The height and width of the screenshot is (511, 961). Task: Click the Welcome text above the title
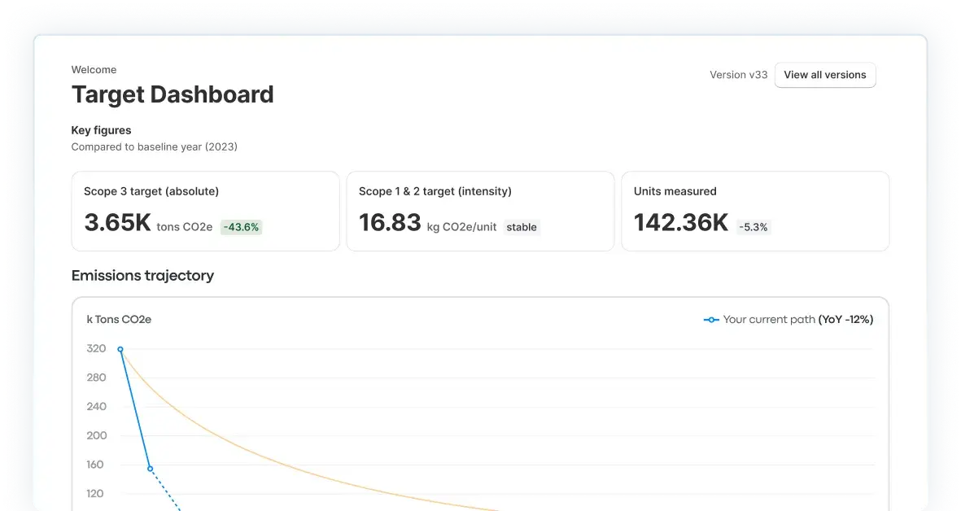pos(94,70)
